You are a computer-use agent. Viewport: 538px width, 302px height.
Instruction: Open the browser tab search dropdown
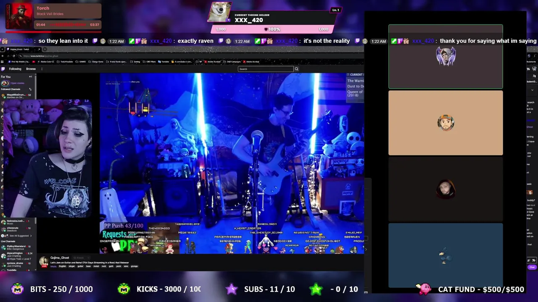(3, 49)
